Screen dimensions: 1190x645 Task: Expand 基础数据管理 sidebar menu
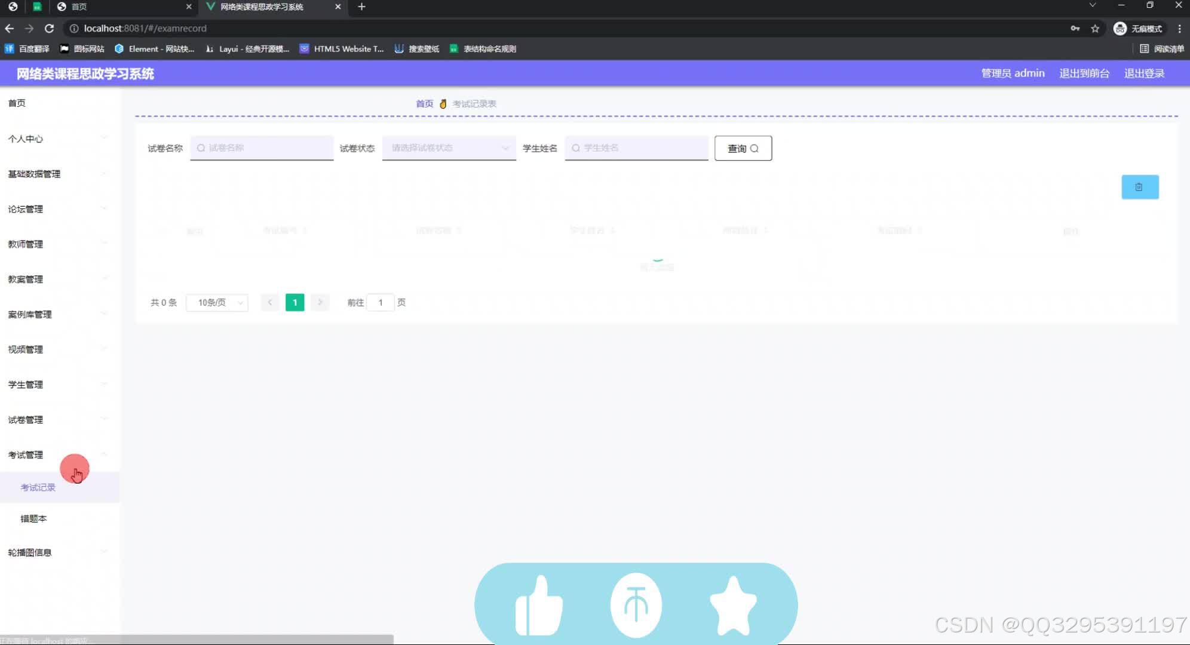60,174
